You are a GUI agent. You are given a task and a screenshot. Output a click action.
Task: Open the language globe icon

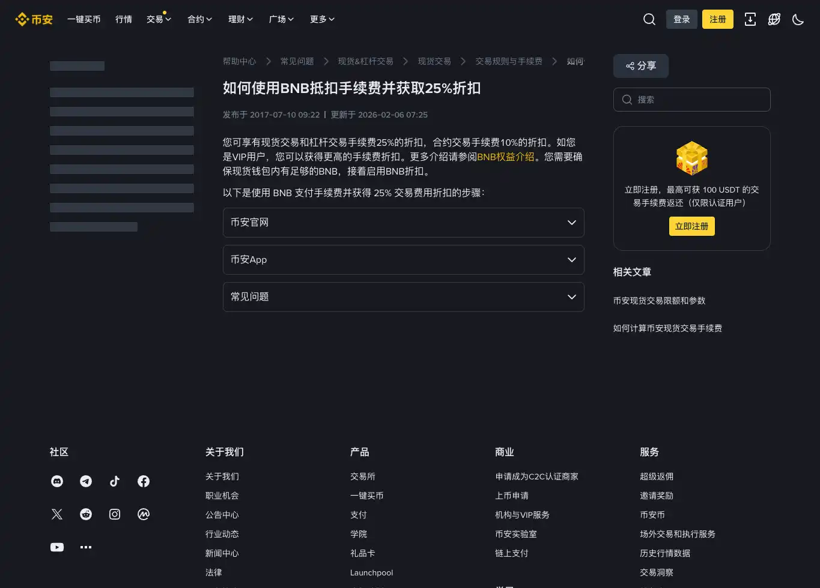coord(774,19)
